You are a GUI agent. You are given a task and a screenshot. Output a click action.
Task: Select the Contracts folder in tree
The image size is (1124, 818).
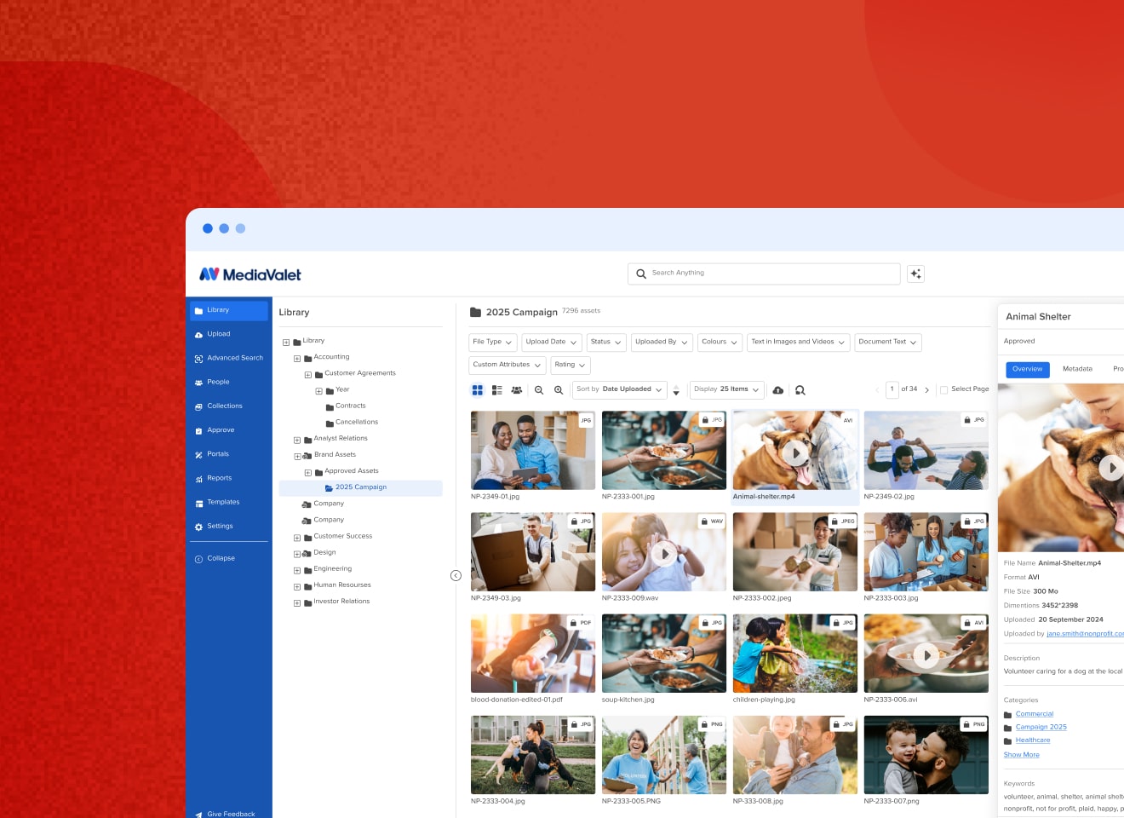350,406
